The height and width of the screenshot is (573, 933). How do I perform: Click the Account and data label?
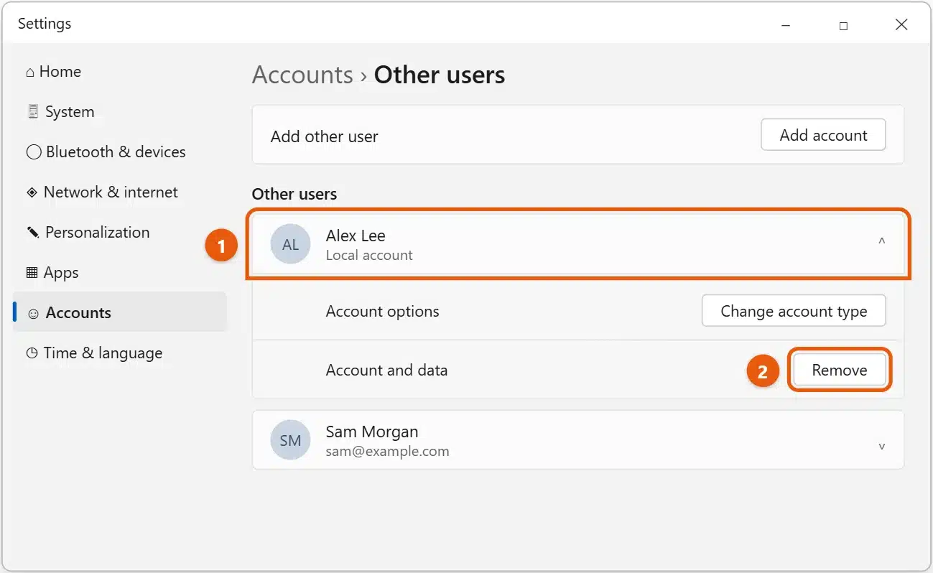(x=386, y=371)
